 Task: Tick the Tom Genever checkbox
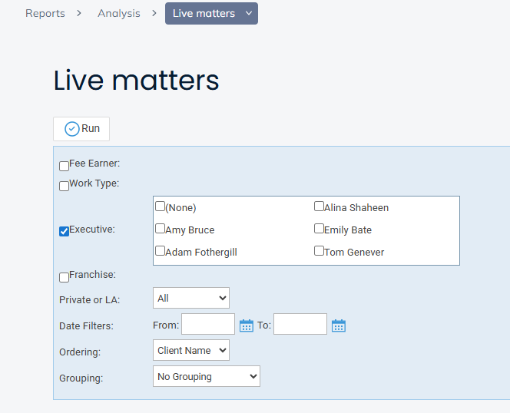click(x=320, y=251)
